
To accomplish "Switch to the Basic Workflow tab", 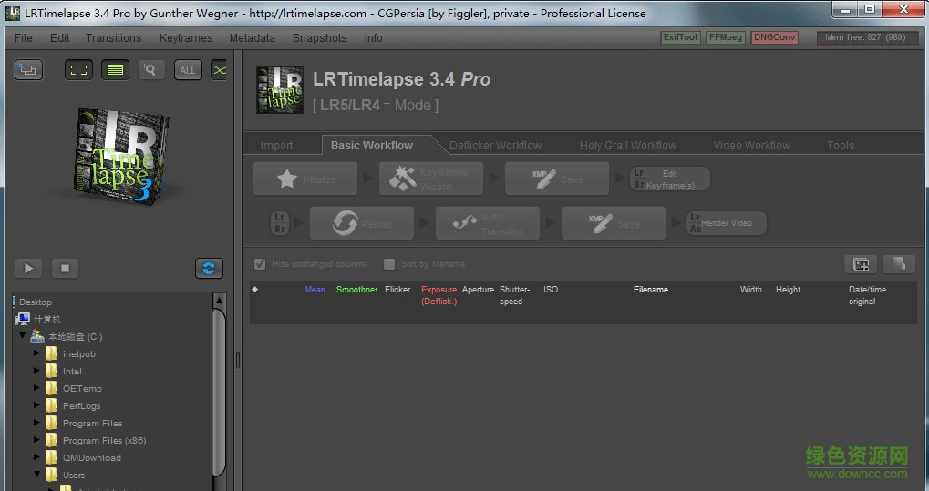I will pyautogui.click(x=371, y=145).
